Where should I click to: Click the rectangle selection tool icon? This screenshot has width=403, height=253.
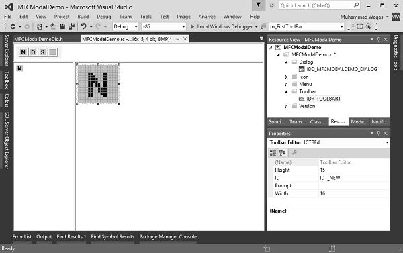(x=360, y=26)
